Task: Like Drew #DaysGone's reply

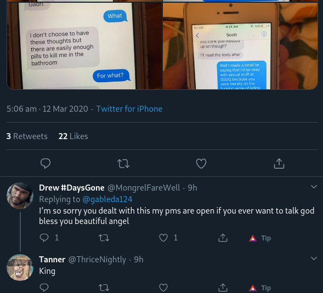Action: click(163, 238)
